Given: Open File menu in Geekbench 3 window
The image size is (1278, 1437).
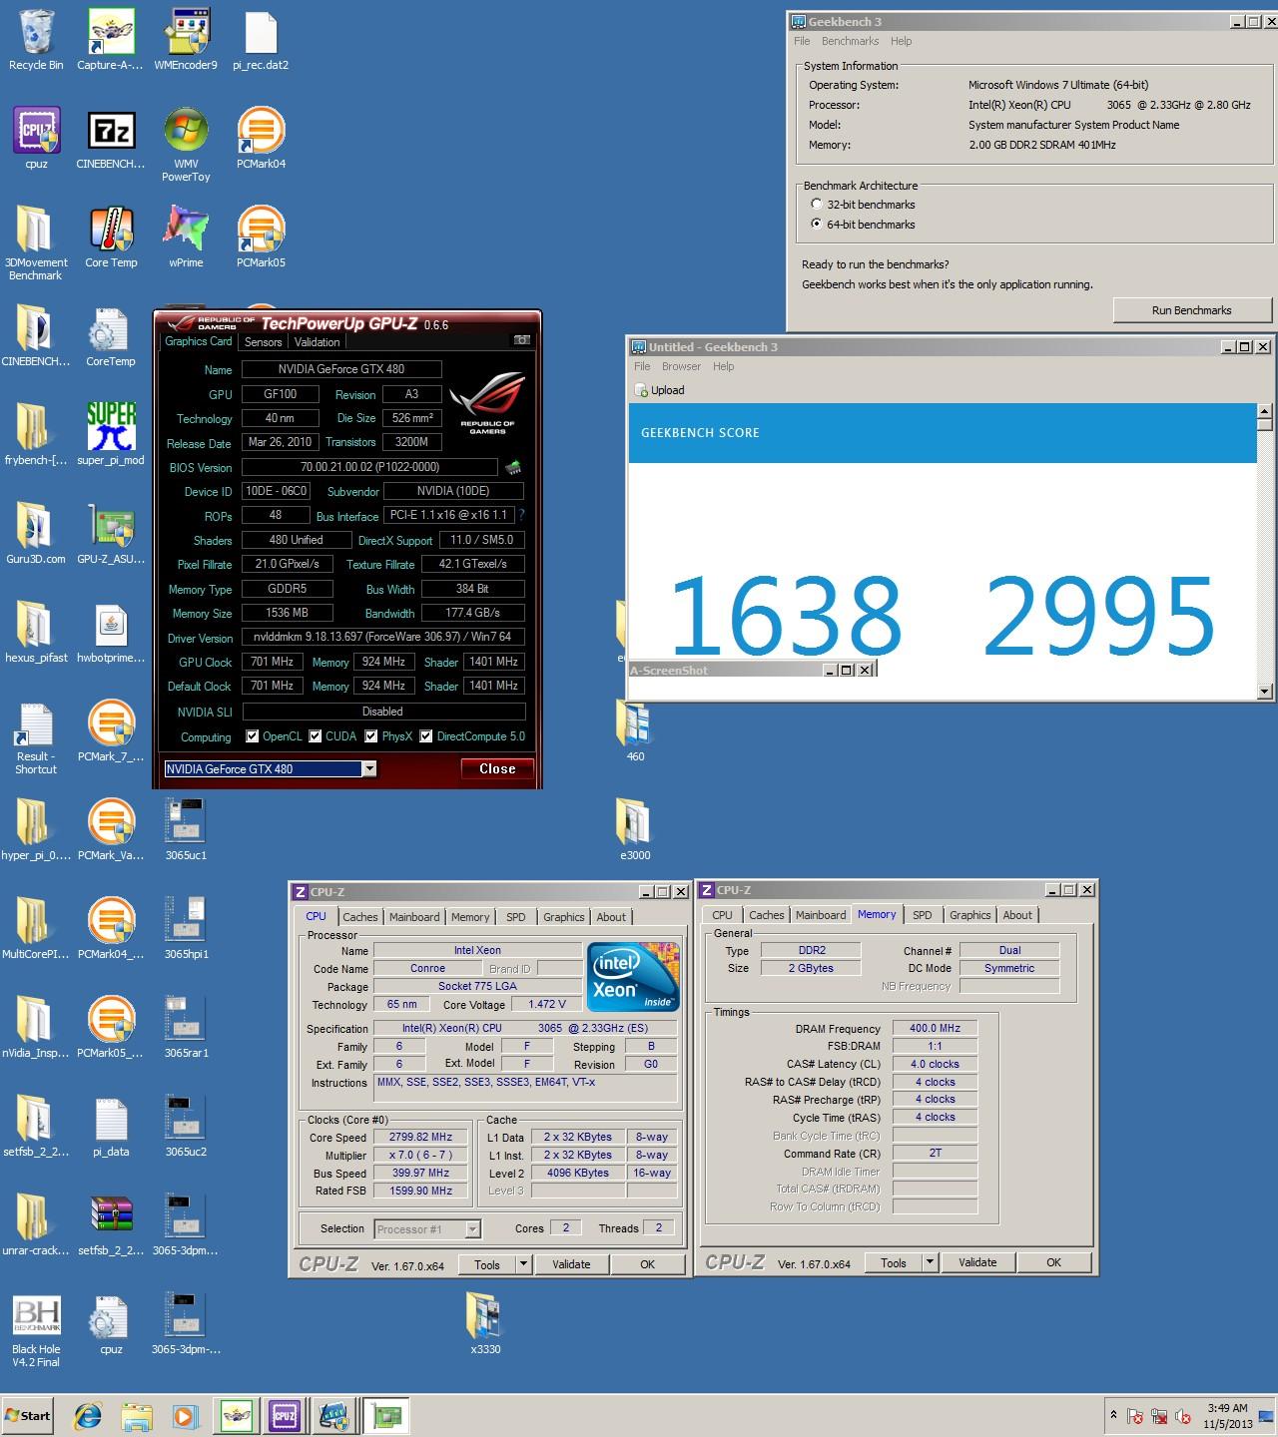Looking at the screenshot, I should [x=802, y=41].
